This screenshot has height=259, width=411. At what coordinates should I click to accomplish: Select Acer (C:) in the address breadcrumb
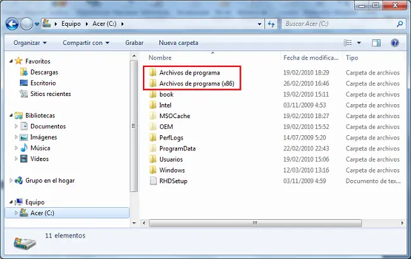pos(104,24)
